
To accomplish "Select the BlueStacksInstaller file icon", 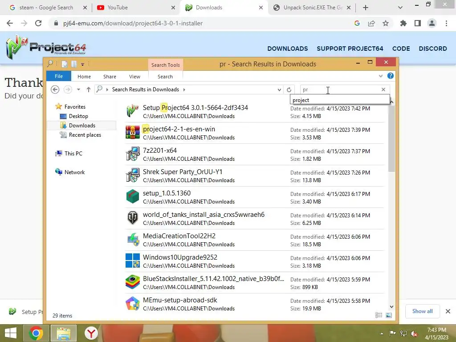I will (x=133, y=282).
